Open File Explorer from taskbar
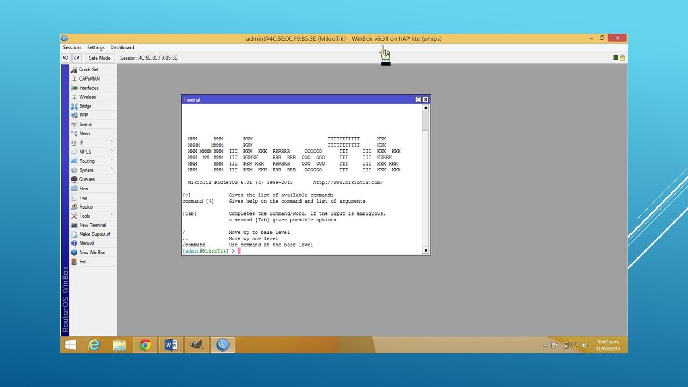 [119, 345]
